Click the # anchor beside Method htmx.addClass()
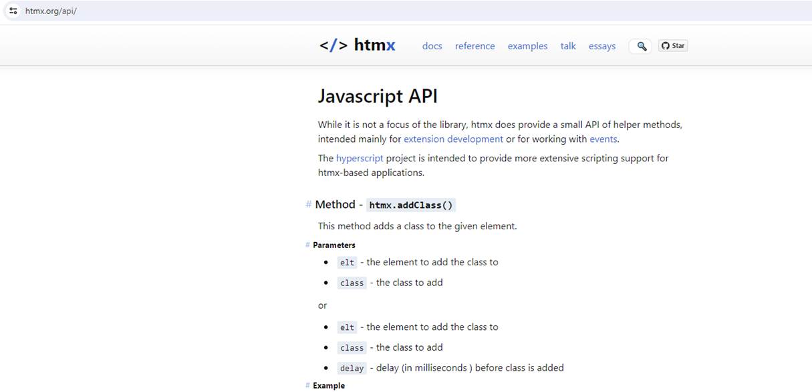The image size is (812, 392). [308, 205]
